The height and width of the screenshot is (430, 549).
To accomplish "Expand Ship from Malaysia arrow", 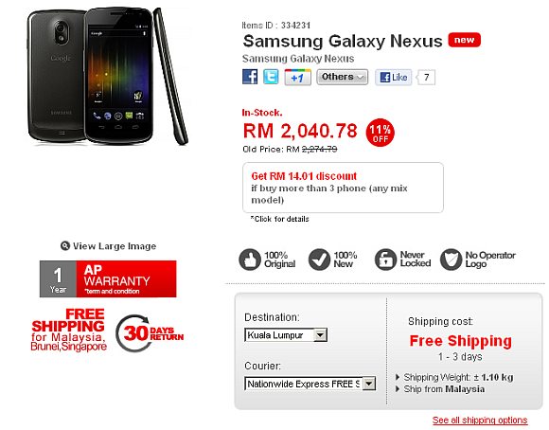I will pos(398,389).
